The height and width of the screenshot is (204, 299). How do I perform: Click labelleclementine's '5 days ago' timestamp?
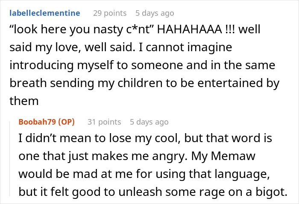click(155, 13)
